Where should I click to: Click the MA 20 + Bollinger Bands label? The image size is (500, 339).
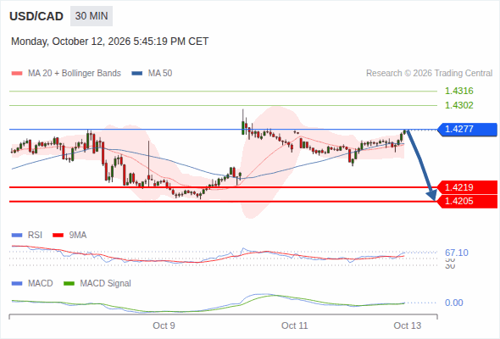(75, 74)
